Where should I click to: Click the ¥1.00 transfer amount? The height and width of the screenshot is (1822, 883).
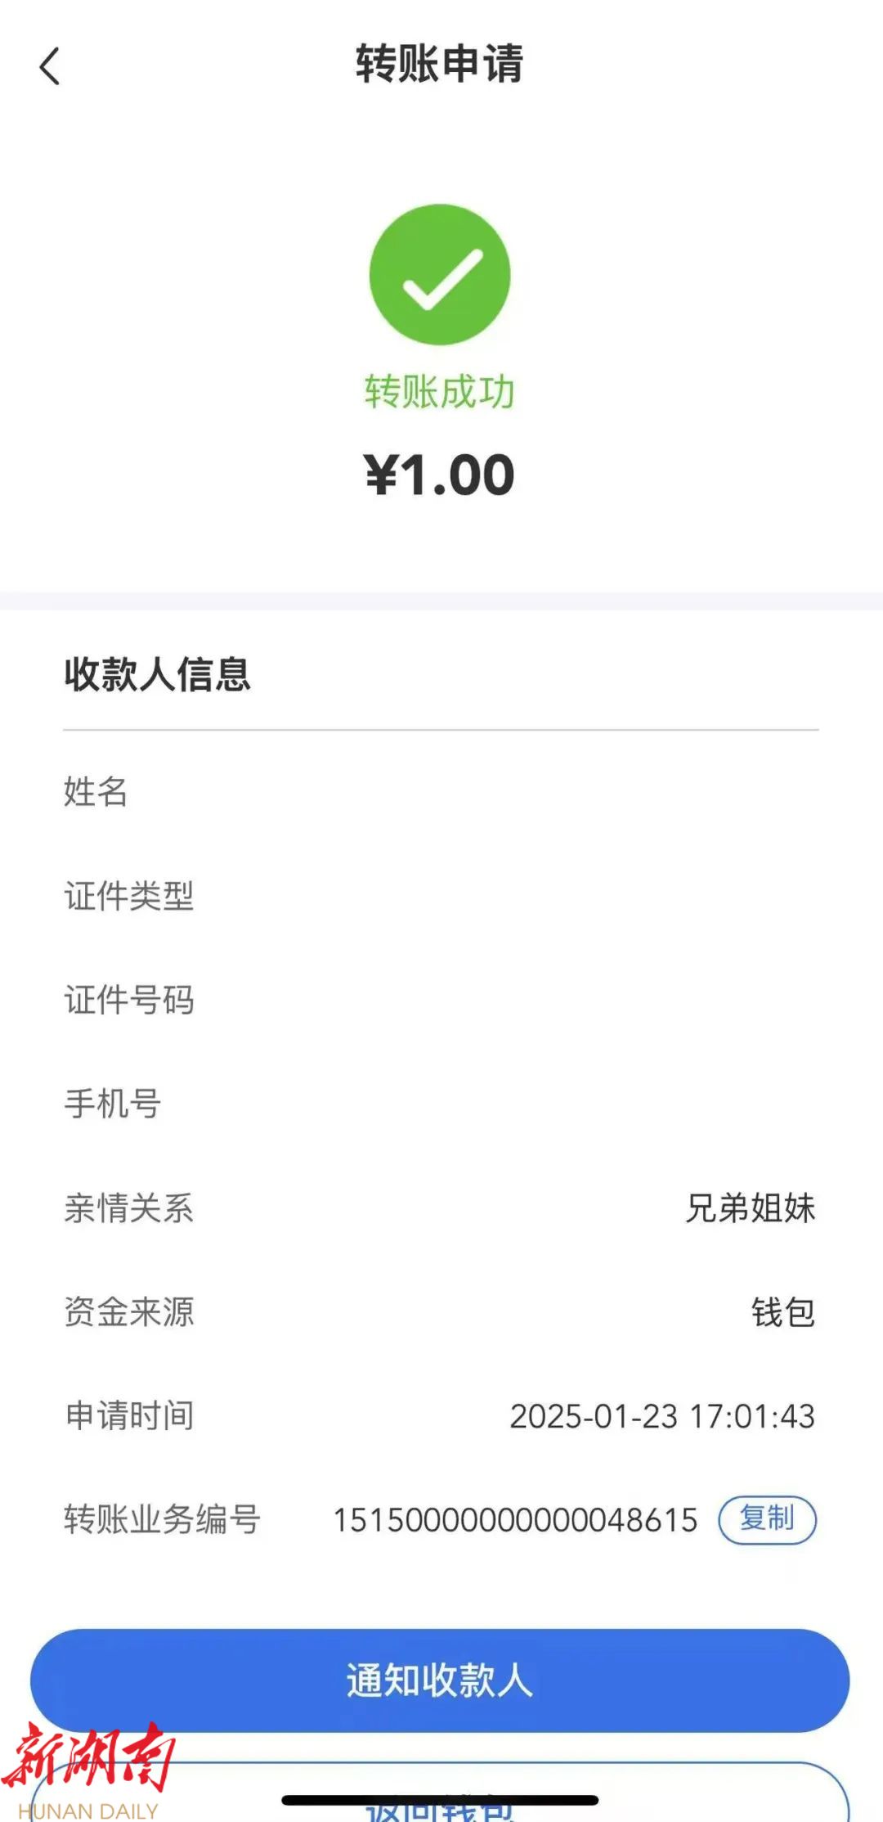440,475
